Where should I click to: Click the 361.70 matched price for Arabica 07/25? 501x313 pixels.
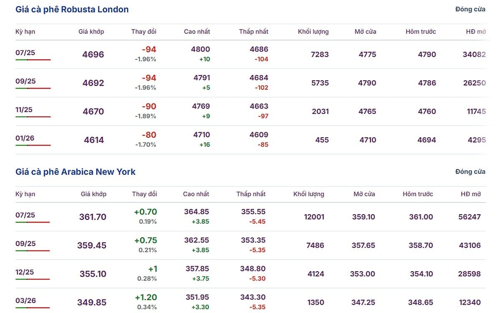[93, 217]
